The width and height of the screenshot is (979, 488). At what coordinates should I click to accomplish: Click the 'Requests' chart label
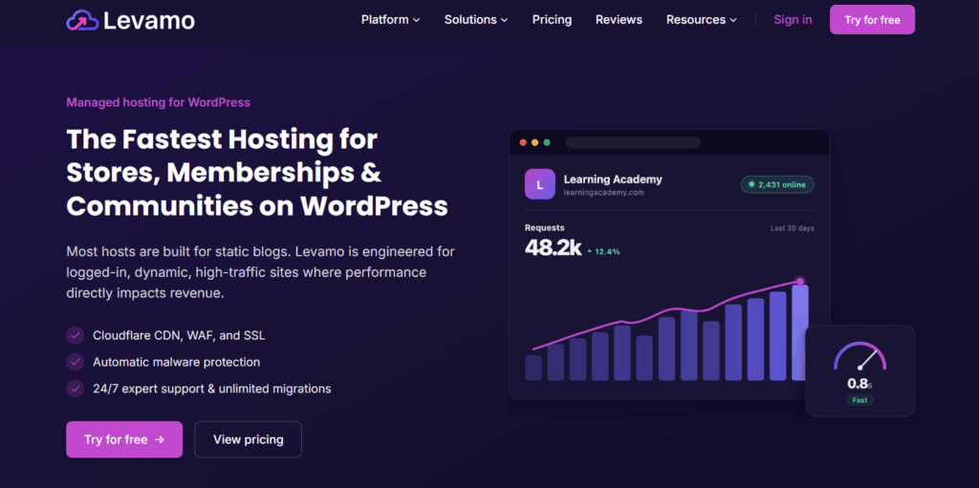click(x=544, y=228)
